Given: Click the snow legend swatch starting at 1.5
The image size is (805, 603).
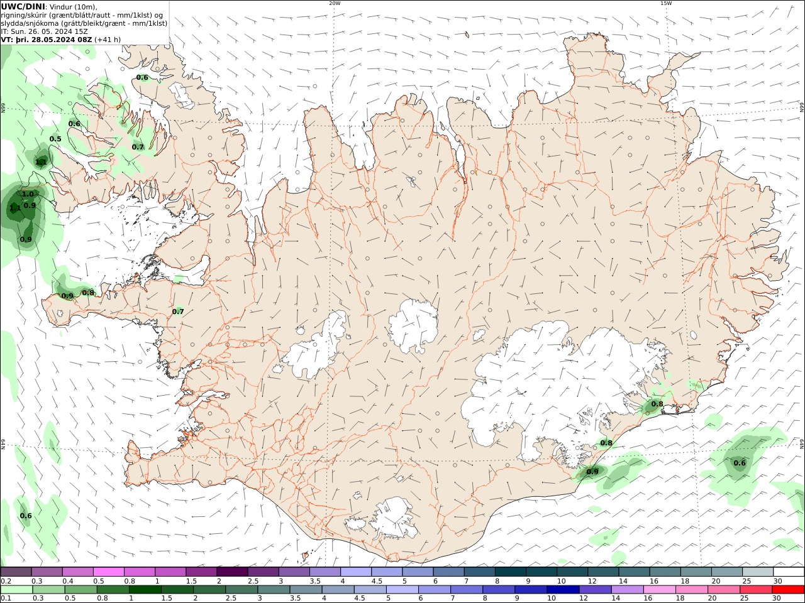Looking at the screenshot, I should click(x=201, y=572).
